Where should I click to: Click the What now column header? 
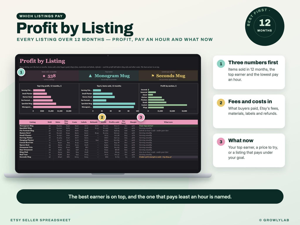(x=168, y=122)
